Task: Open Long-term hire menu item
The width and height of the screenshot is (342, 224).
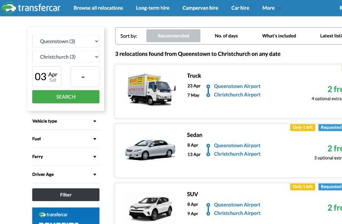Action: click(152, 8)
